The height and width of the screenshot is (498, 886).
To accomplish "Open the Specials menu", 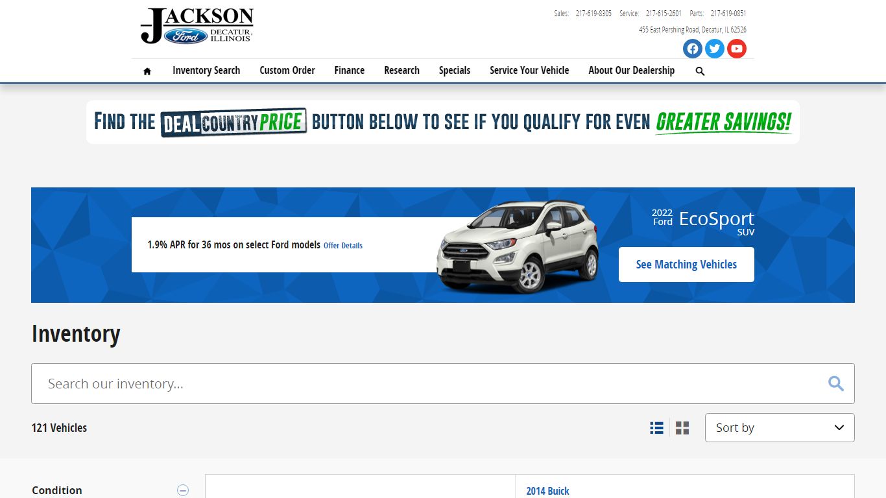I will 455,71.
